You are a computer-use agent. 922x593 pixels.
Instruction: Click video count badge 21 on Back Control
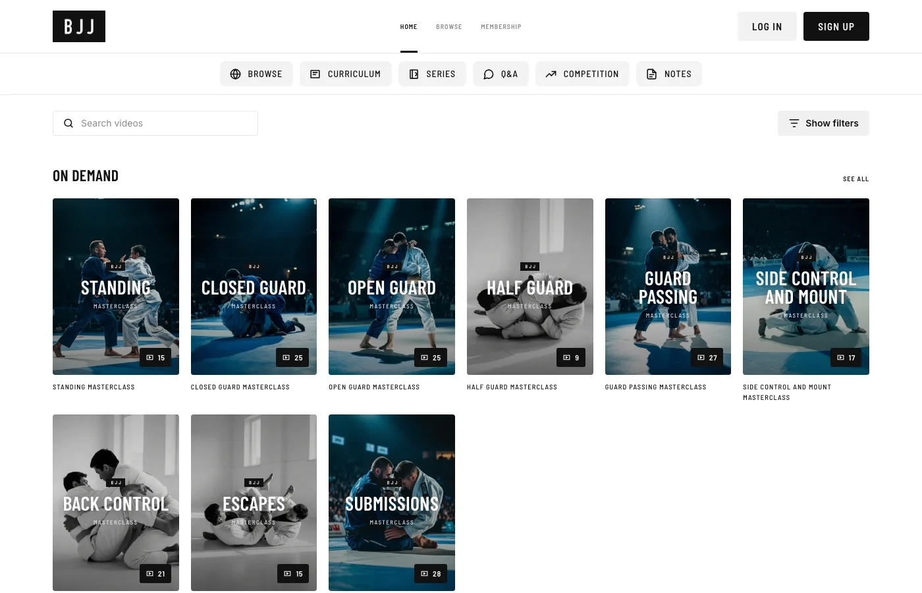(x=155, y=574)
